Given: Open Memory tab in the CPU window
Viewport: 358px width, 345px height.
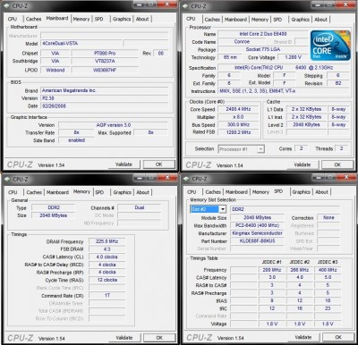Looking at the screenshot, I should 260,20.
